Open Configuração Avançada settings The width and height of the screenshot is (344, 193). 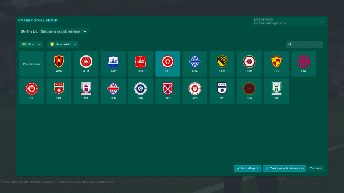point(284,168)
